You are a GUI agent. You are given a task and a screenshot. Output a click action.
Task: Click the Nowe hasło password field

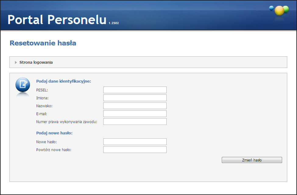(x=135, y=142)
